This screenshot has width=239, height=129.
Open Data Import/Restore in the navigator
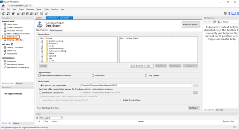pyautogui.click(x=15, y=40)
